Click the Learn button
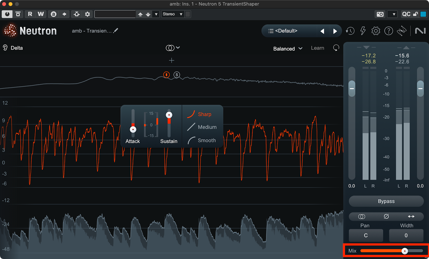429x259 pixels. tap(317, 48)
